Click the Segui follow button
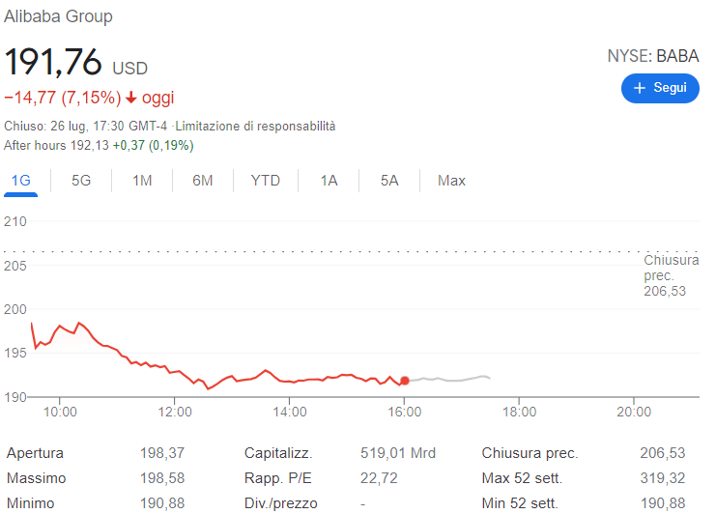The image size is (716, 514). (x=660, y=88)
